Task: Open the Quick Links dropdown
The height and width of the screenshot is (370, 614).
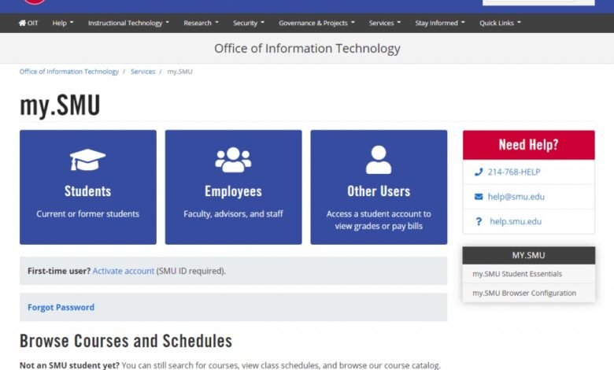Action: tap(500, 23)
